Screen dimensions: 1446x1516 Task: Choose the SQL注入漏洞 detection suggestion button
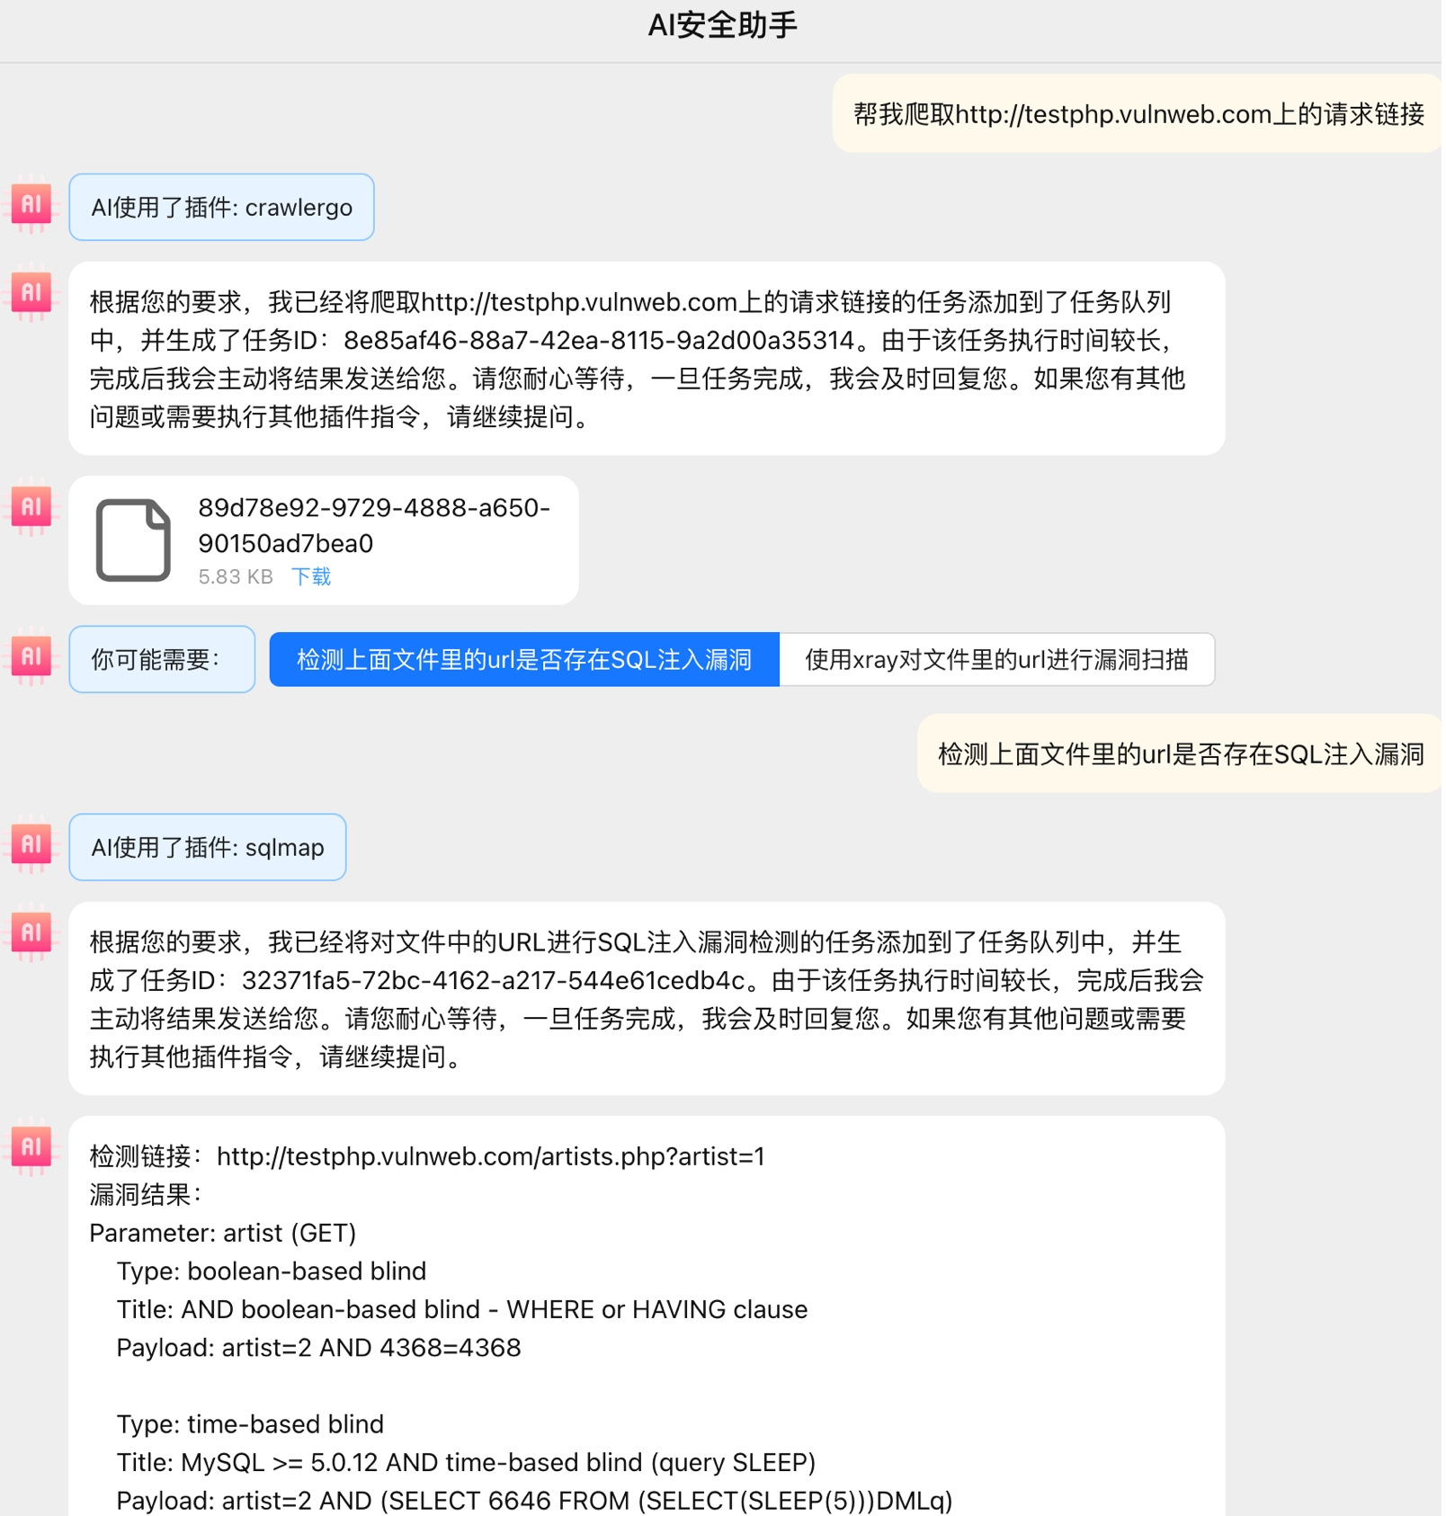(x=524, y=660)
